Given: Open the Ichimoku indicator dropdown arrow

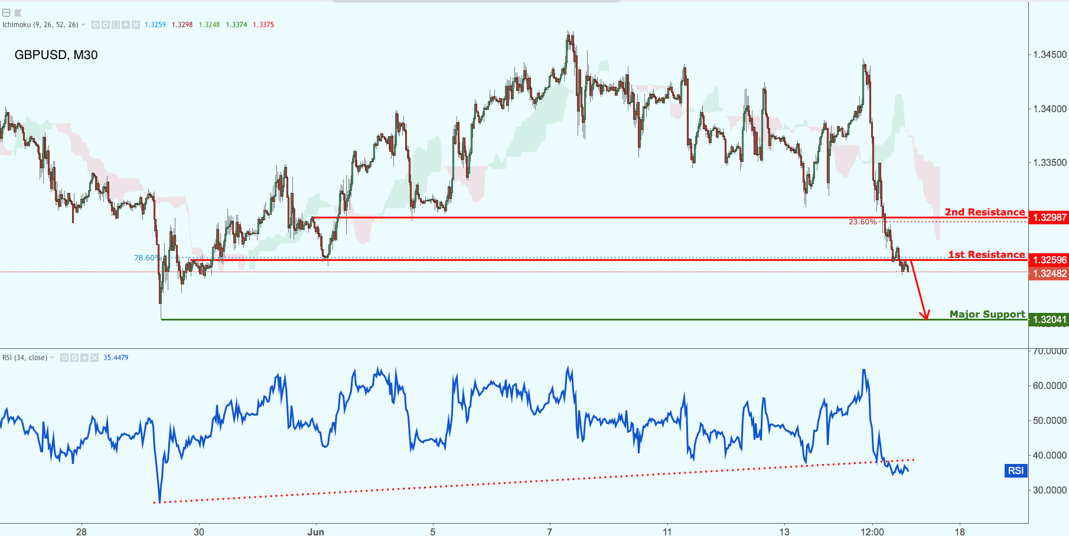Looking at the screenshot, I should click(x=83, y=25).
